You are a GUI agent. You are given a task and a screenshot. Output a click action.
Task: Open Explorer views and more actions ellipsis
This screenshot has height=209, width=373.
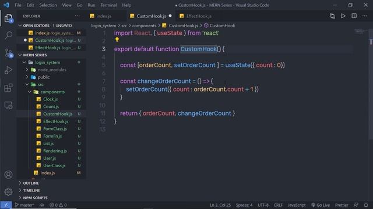point(78,16)
